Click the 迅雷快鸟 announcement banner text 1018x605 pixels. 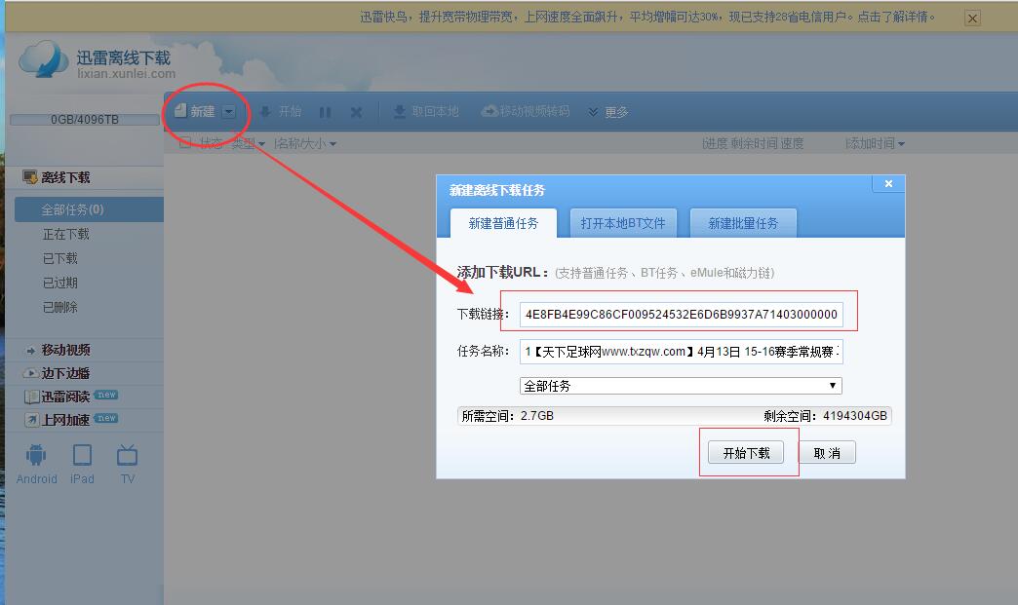(x=647, y=17)
